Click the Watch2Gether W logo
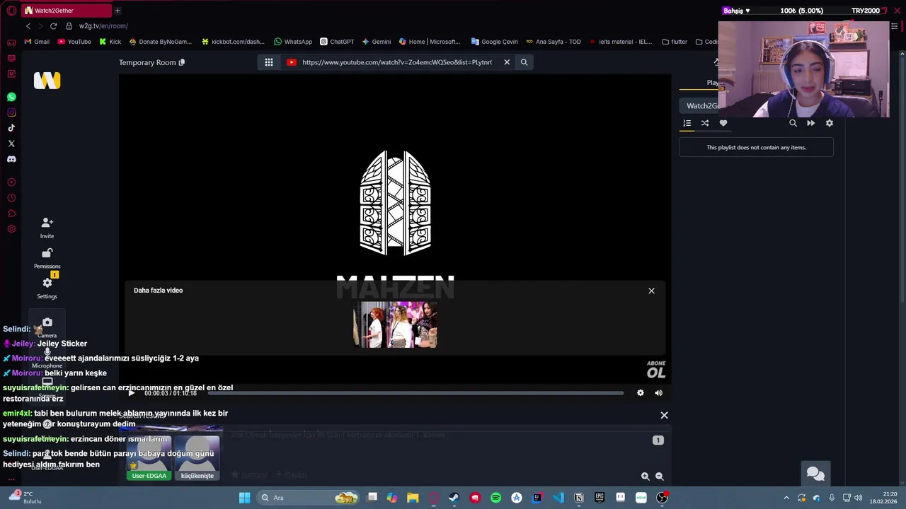 (47, 81)
